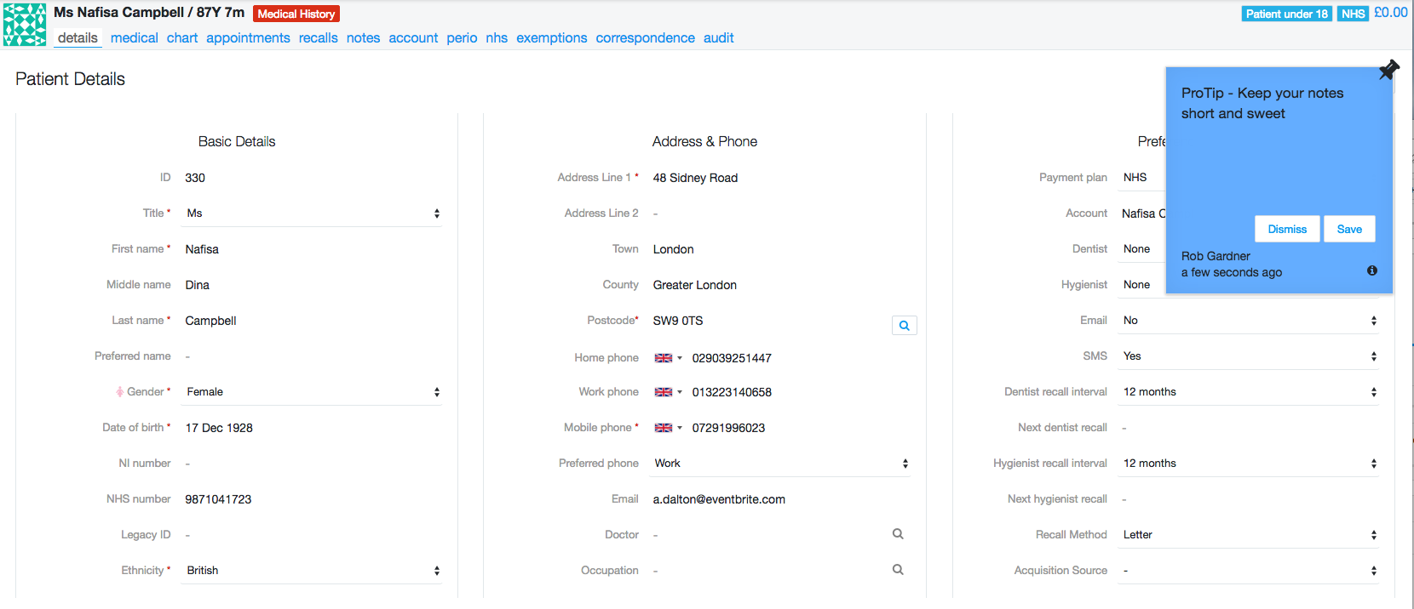Click the Doctor field search icon
The width and height of the screenshot is (1414, 609).
[898, 534]
